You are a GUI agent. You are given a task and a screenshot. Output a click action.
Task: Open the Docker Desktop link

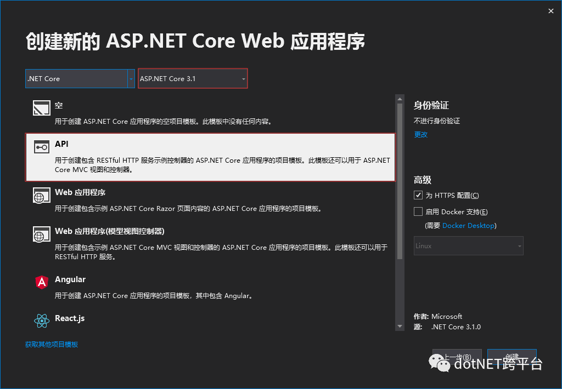tap(469, 225)
